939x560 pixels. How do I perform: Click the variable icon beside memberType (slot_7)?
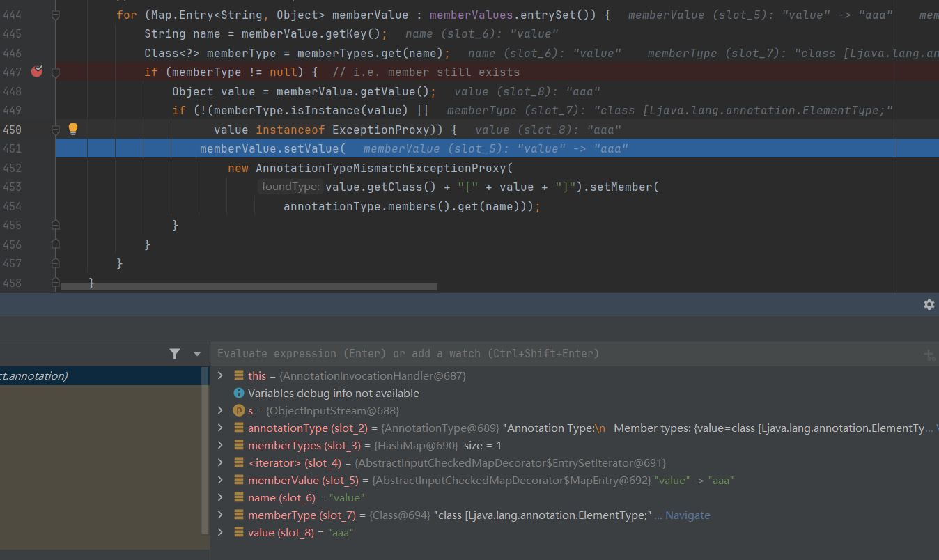click(x=239, y=515)
